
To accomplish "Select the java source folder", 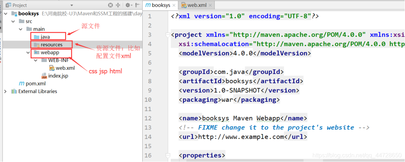I will (x=42, y=37).
